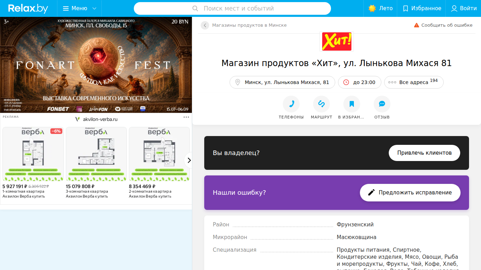Click the address chip Минск, ул. Лынькова Михася, 81
Image resolution: width=481 pixels, height=270 pixels.
point(282,82)
